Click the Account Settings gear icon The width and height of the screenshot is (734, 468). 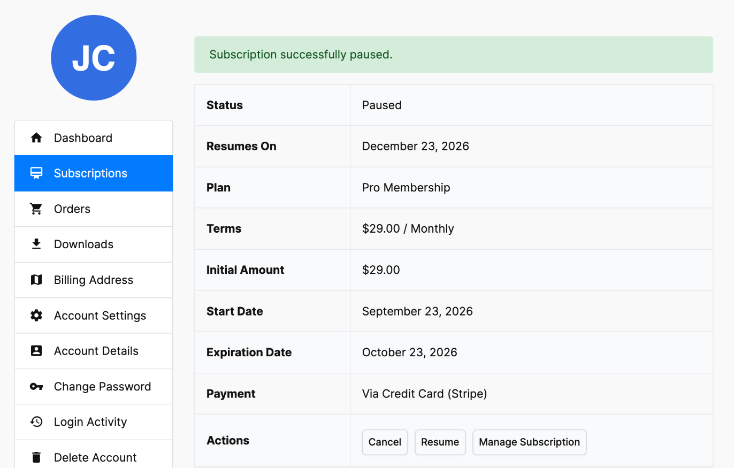pos(36,316)
